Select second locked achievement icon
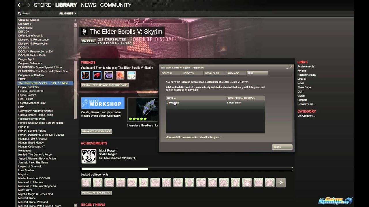 97,183
